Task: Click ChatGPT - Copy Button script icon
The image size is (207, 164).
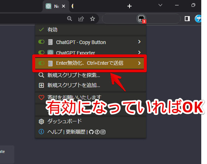Action: coord(50,42)
